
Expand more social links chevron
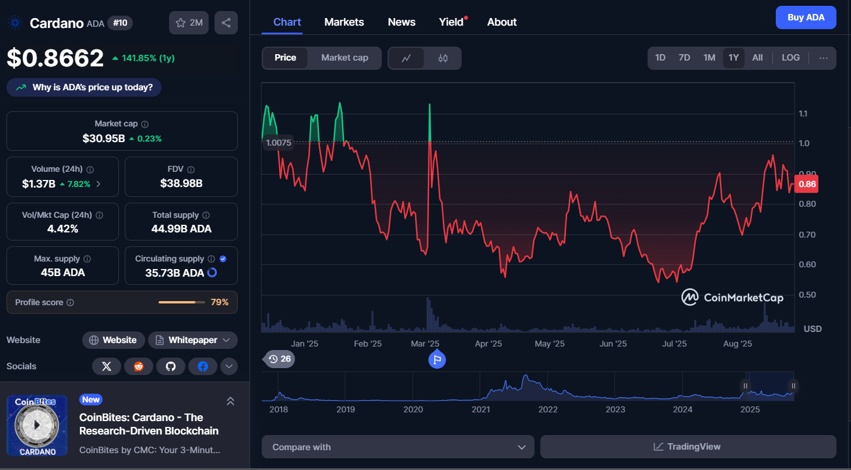228,366
